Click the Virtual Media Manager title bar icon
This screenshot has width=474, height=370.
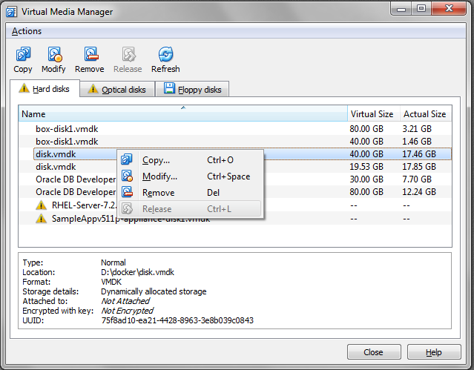click(11, 10)
